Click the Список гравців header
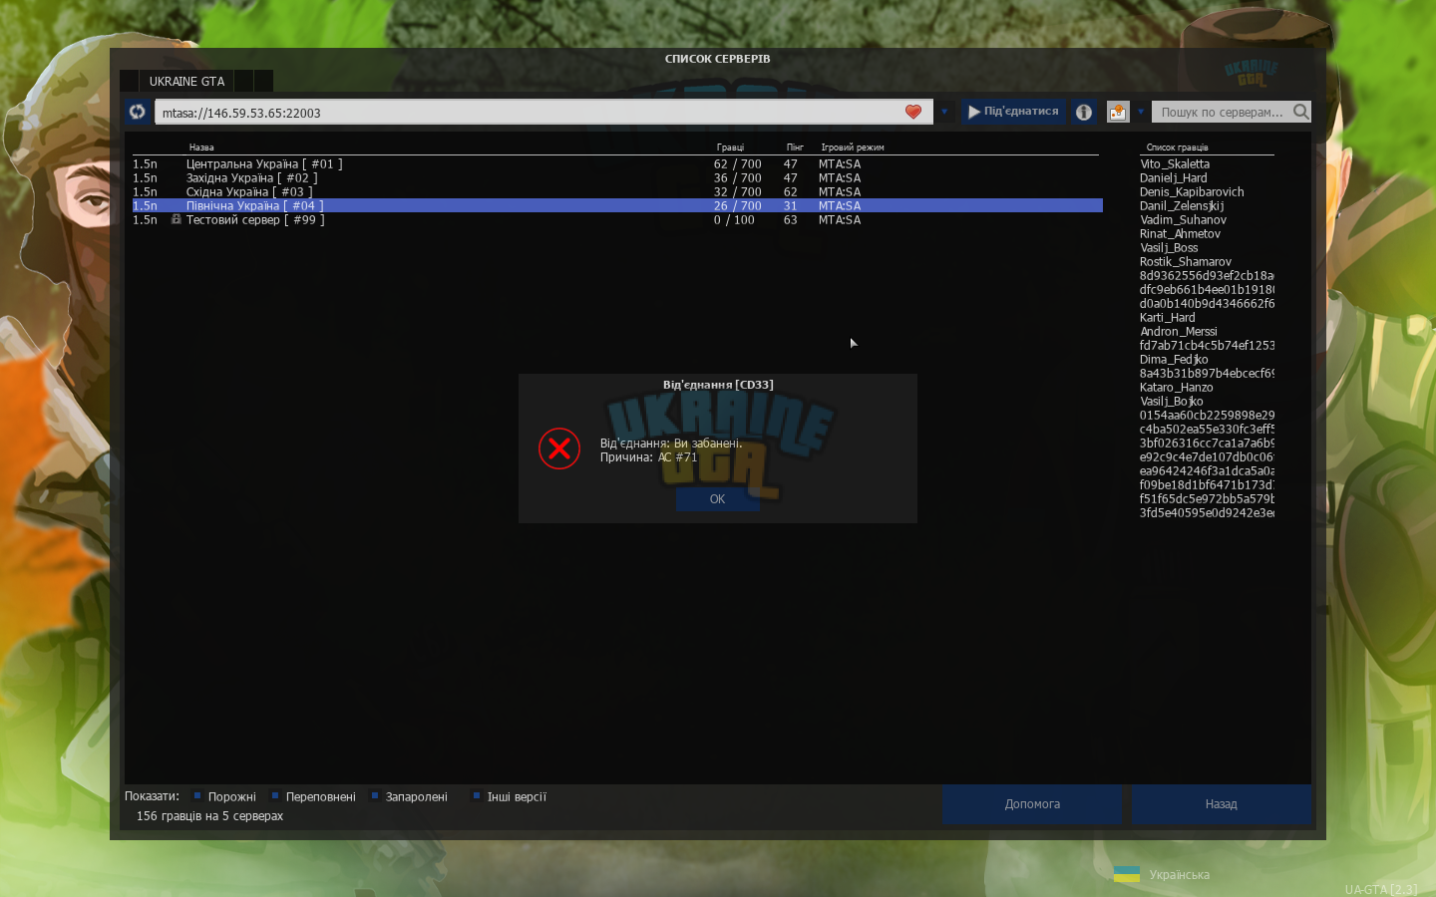Viewport: 1436px width, 897px height. pos(1177,148)
